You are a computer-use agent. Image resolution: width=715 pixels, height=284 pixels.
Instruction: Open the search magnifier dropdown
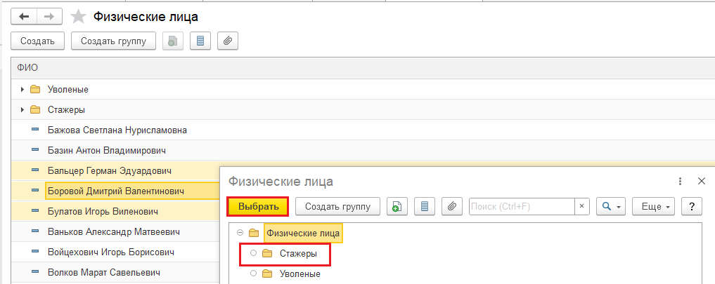point(610,206)
